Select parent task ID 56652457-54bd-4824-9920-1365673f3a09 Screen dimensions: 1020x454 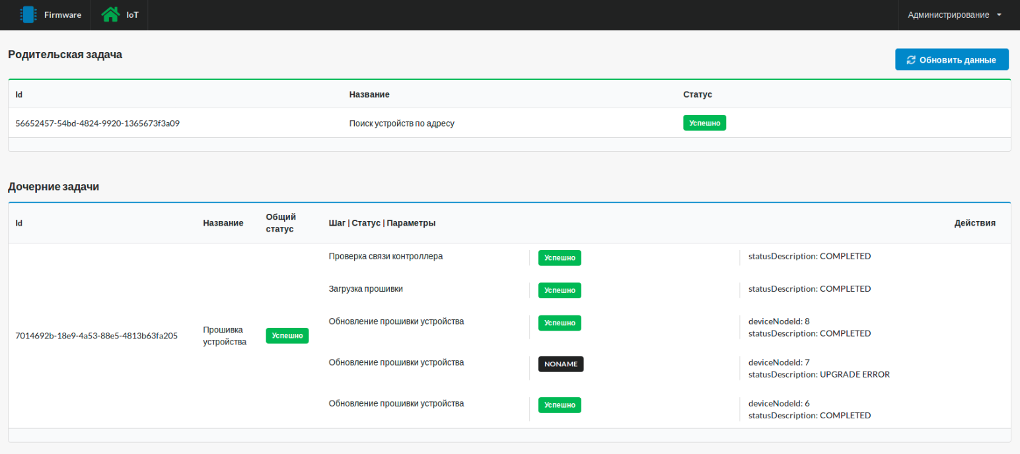click(x=98, y=123)
